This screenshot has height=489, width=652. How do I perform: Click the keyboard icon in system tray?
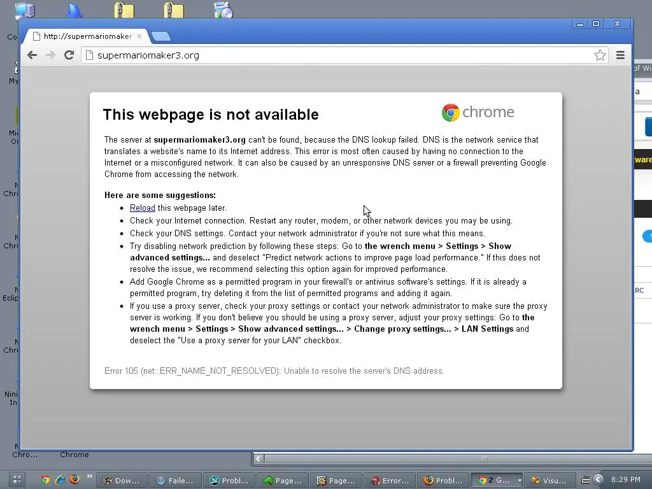[586, 480]
